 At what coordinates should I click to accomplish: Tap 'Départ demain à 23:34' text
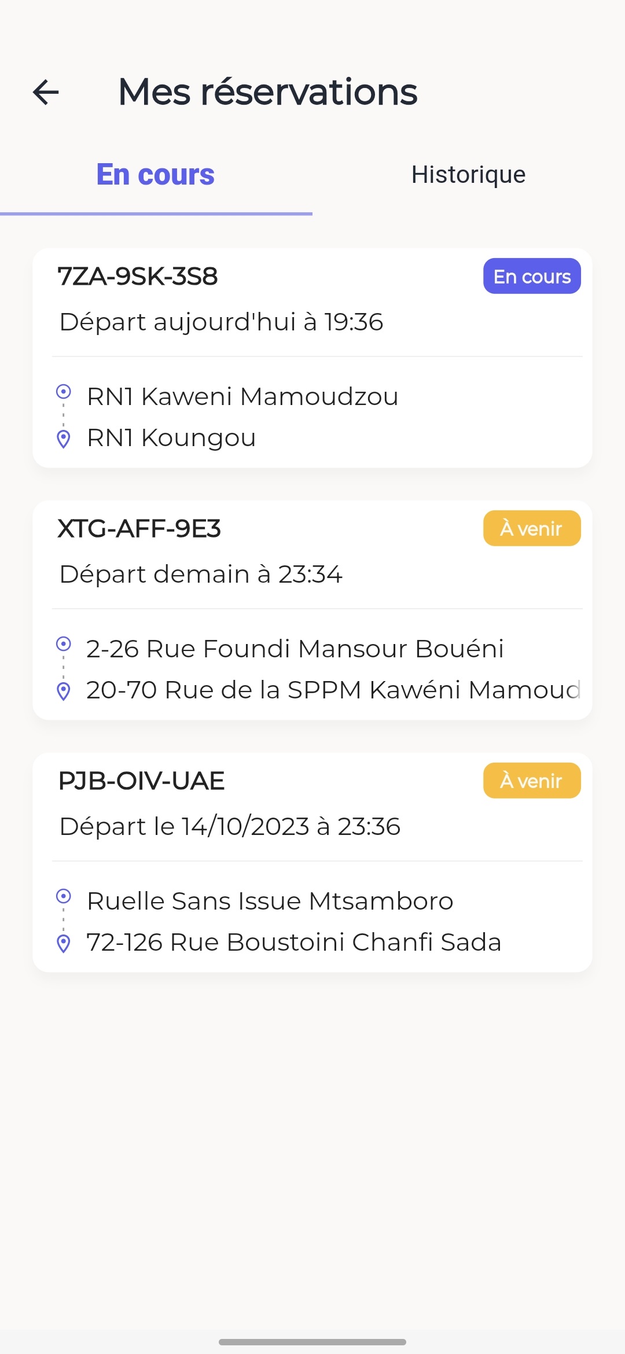click(201, 575)
